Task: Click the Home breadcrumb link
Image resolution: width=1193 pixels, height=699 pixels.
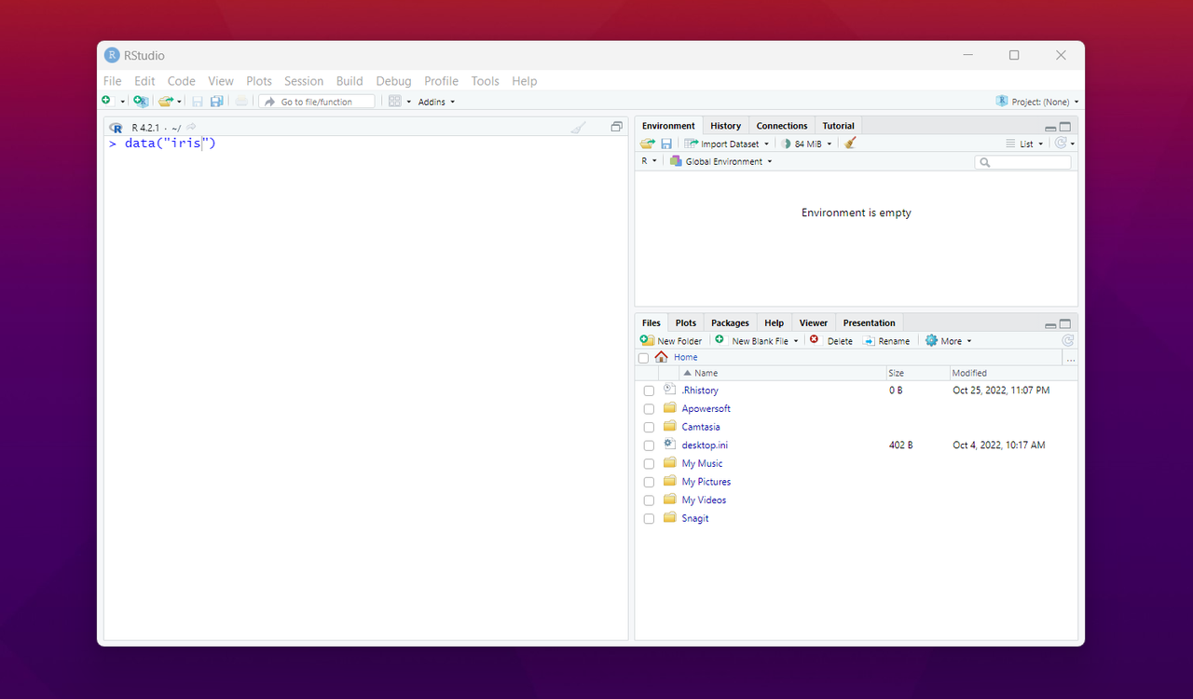Action: [685, 357]
